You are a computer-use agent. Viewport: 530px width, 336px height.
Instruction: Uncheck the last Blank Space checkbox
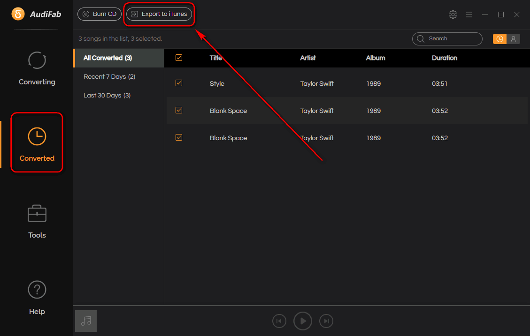coord(179,137)
